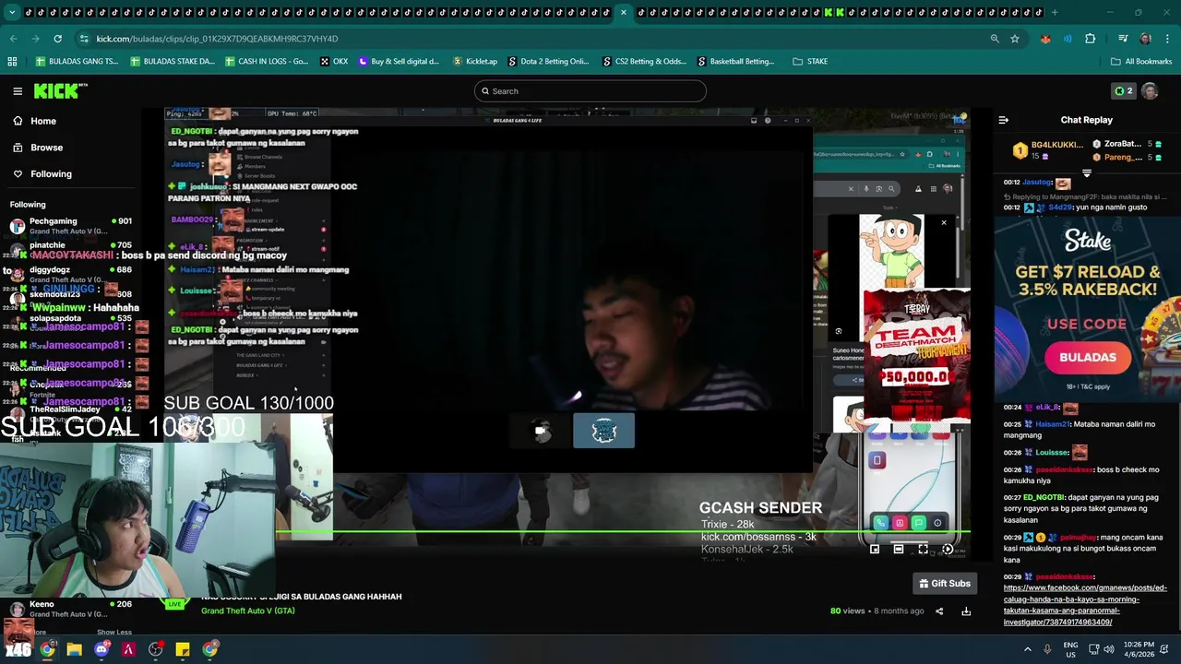Viewport: 1181px width, 664px height.
Task: Focus the Kick Search field
Action: pos(590,91)
